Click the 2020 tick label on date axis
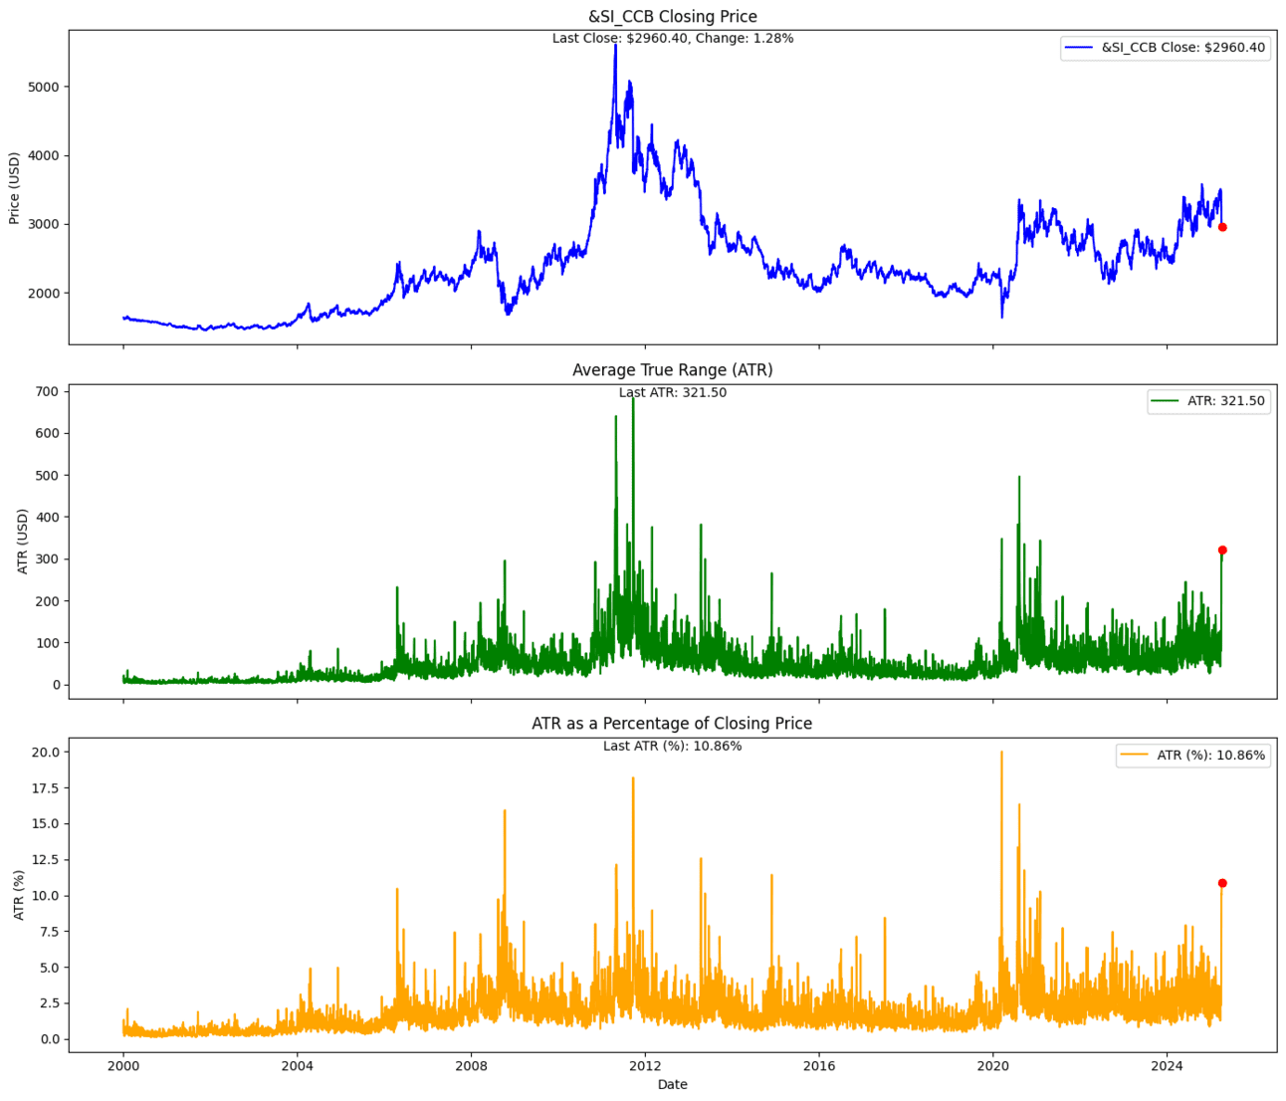 pos(992,1065)
